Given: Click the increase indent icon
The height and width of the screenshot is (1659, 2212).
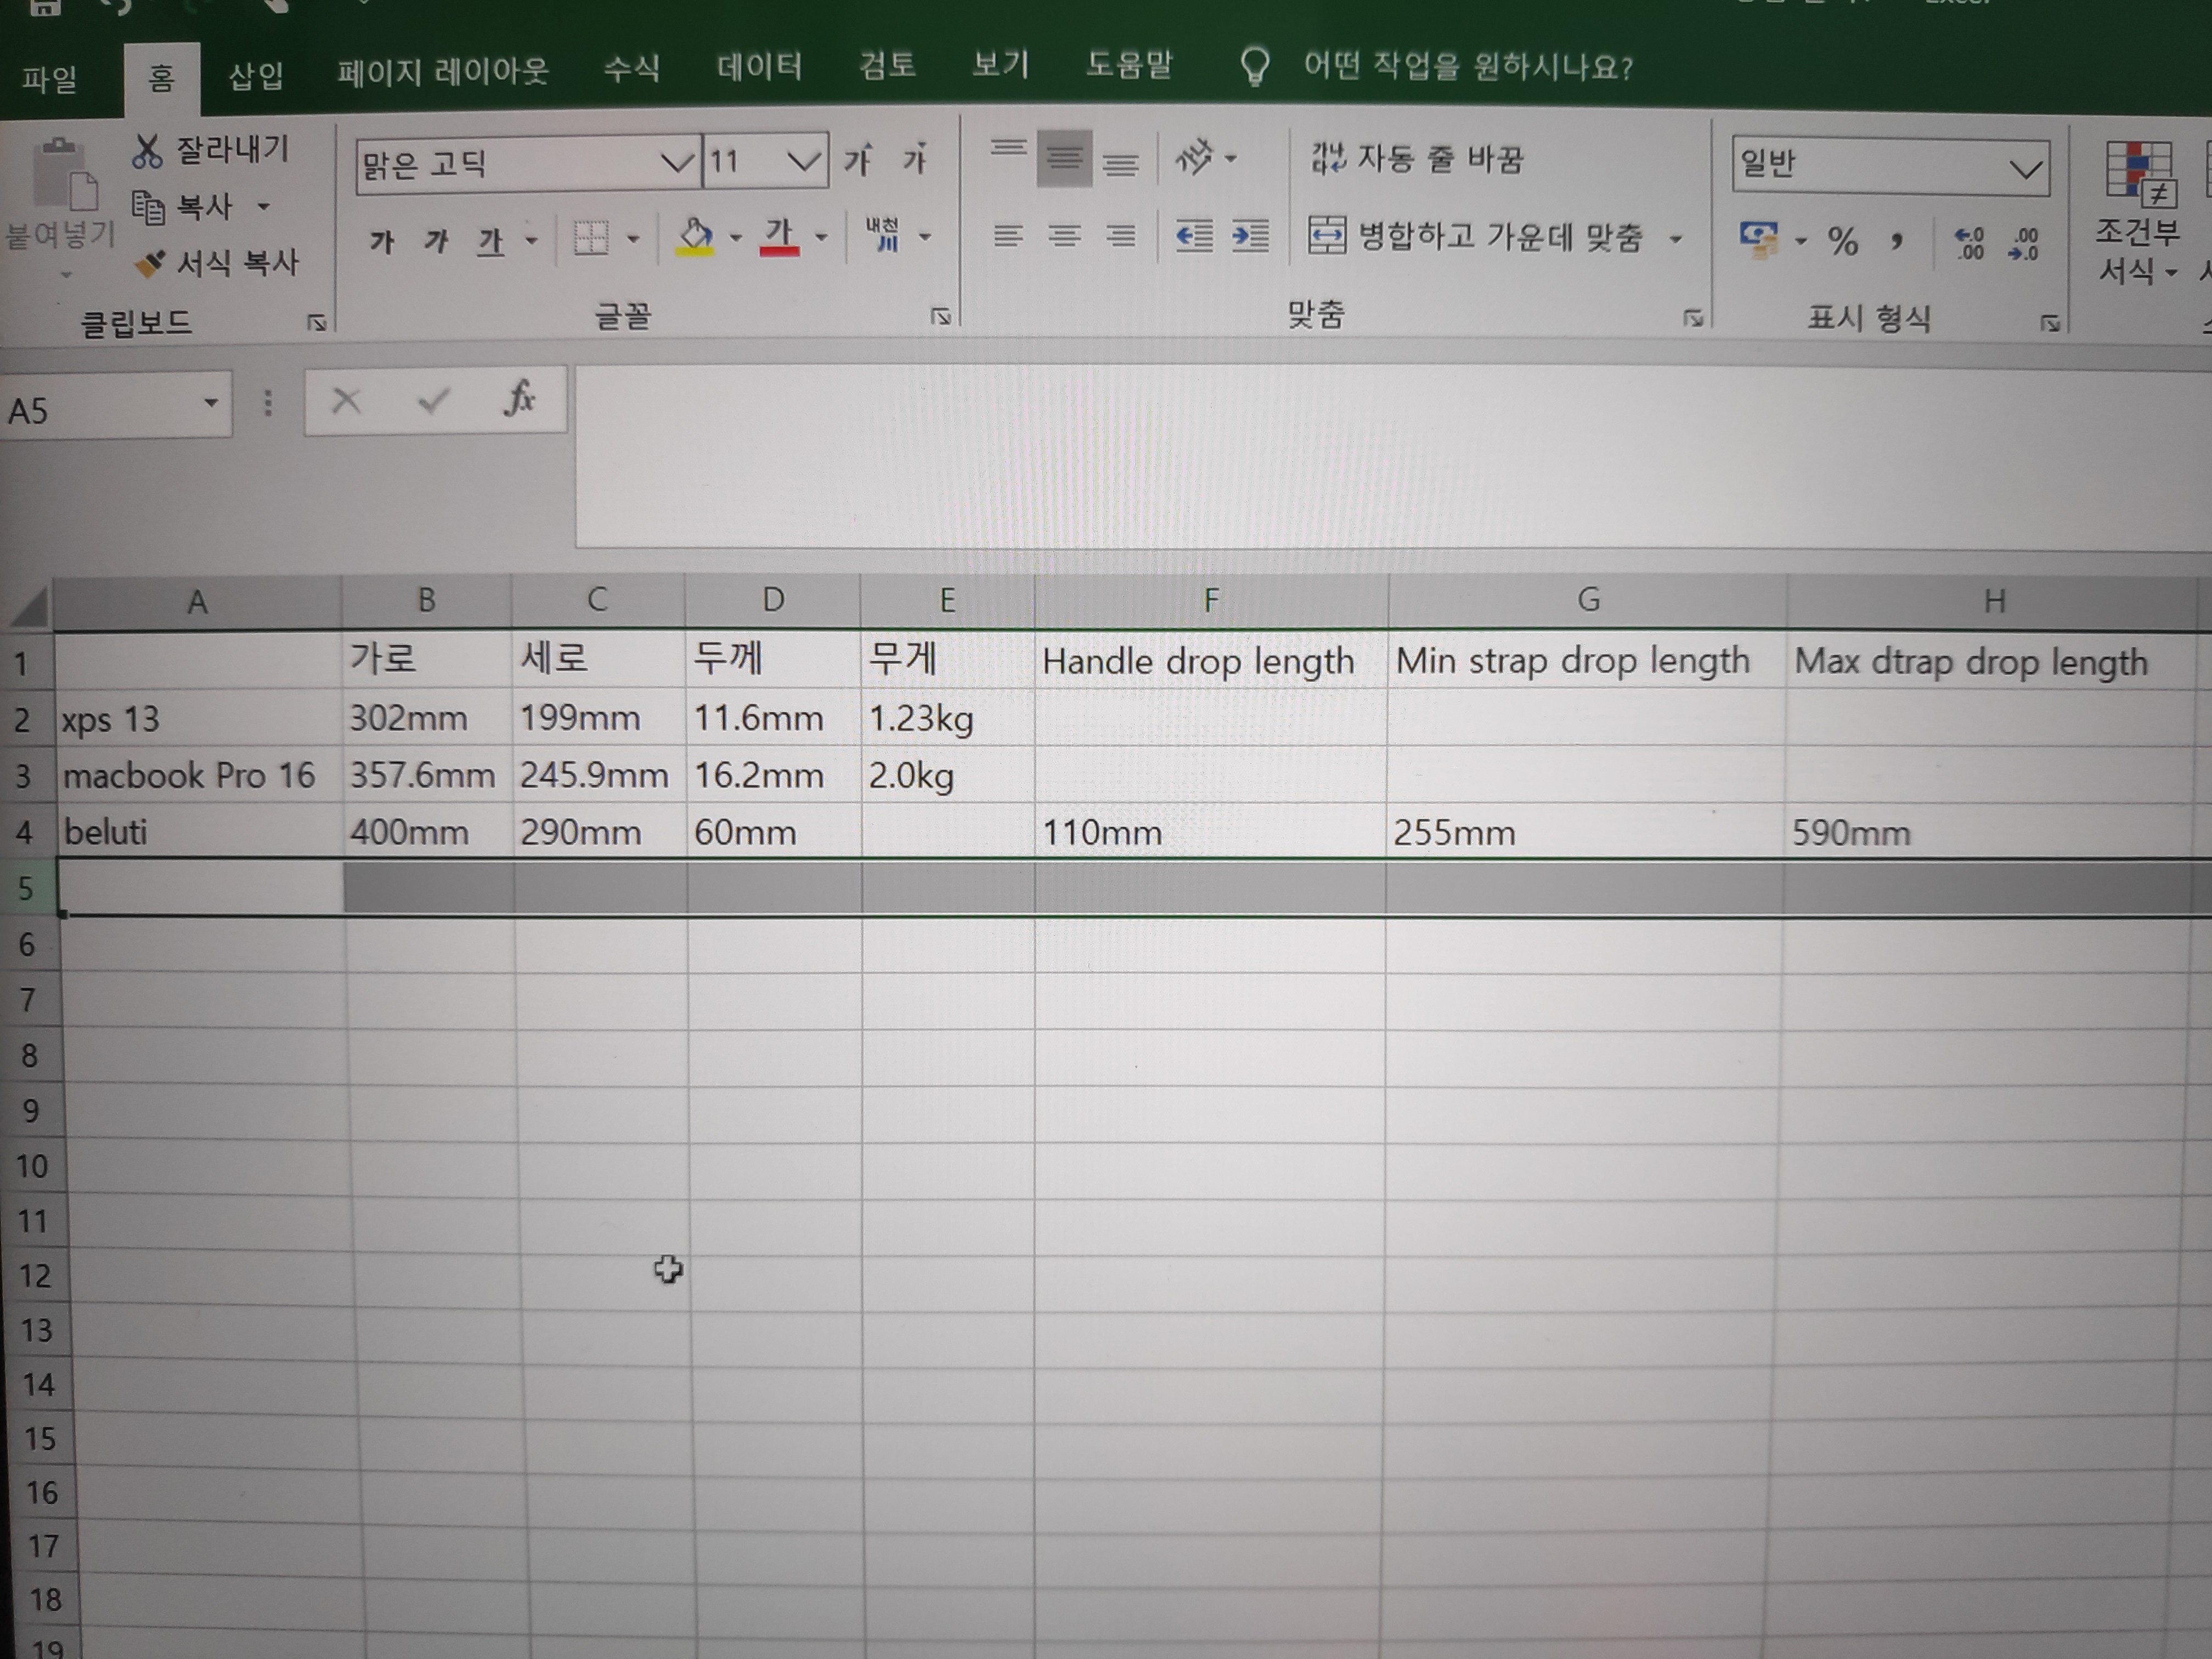Looking at the screenshot, I should pos(1250,236).
